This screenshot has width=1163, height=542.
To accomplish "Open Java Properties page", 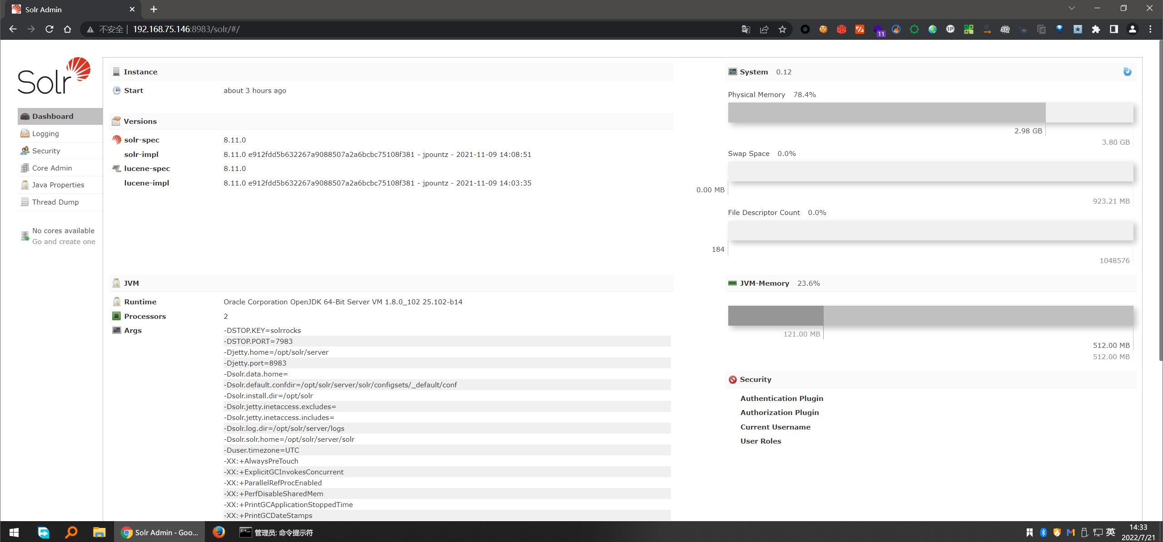I will click(60, 185).
